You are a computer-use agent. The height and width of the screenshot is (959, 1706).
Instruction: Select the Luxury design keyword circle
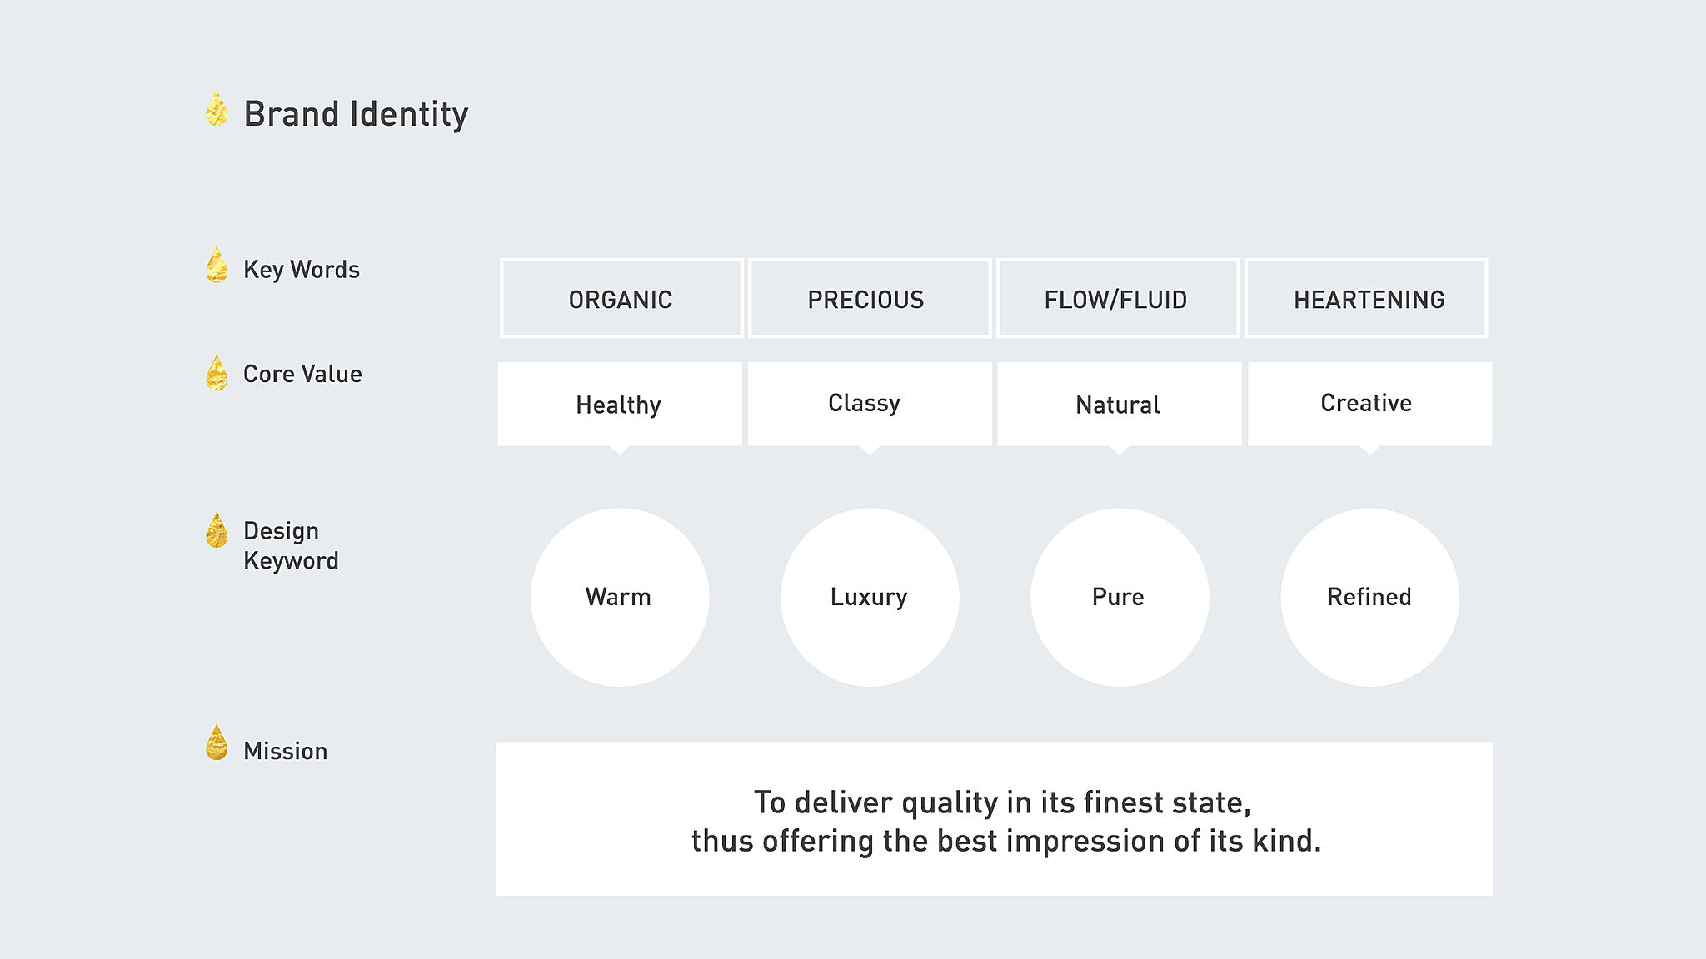click(x=870, y=598)
